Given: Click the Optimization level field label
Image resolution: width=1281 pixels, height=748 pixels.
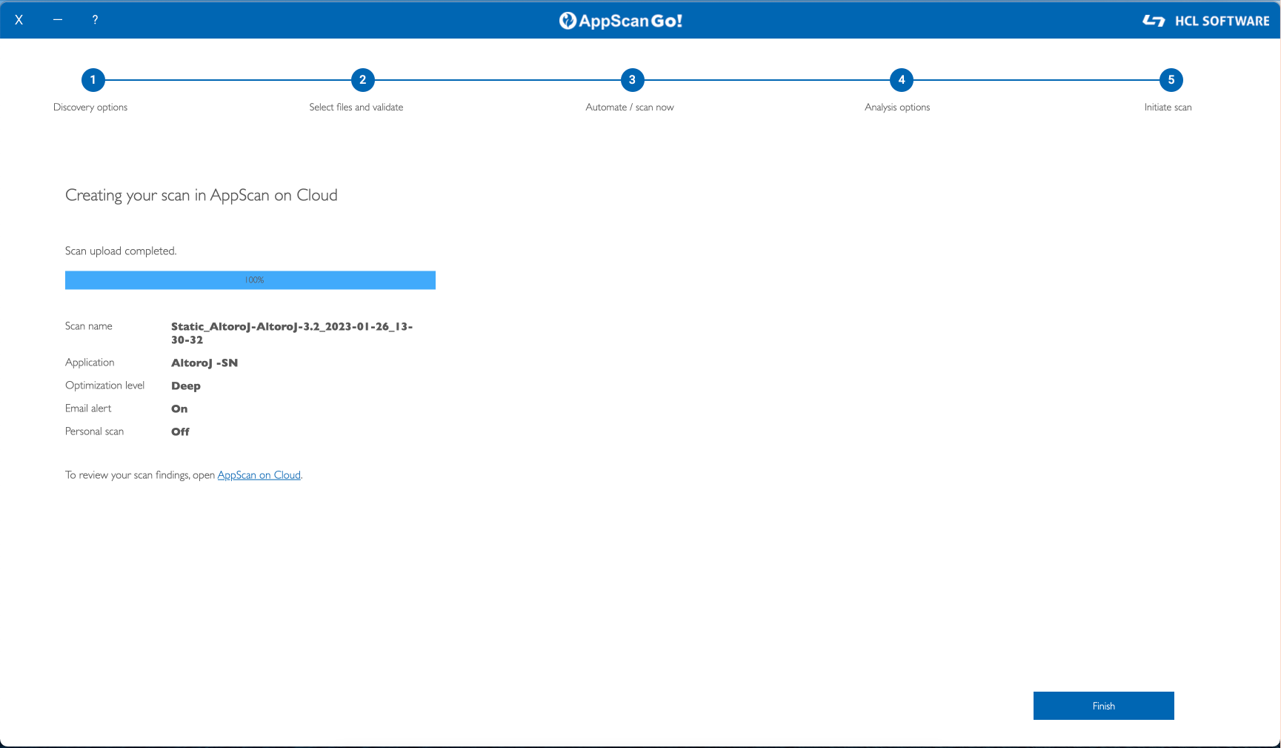Looking at the screenshot, I should click(x=105, y=385).
